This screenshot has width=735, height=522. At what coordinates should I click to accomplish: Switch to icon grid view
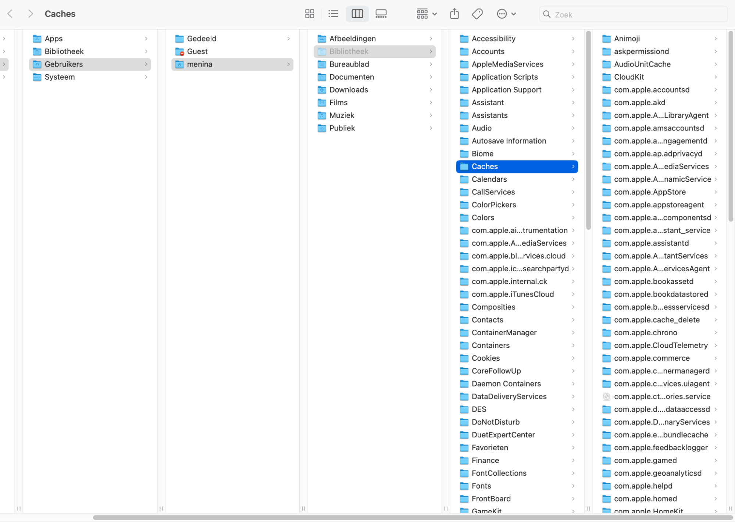(x=310, y=14)
